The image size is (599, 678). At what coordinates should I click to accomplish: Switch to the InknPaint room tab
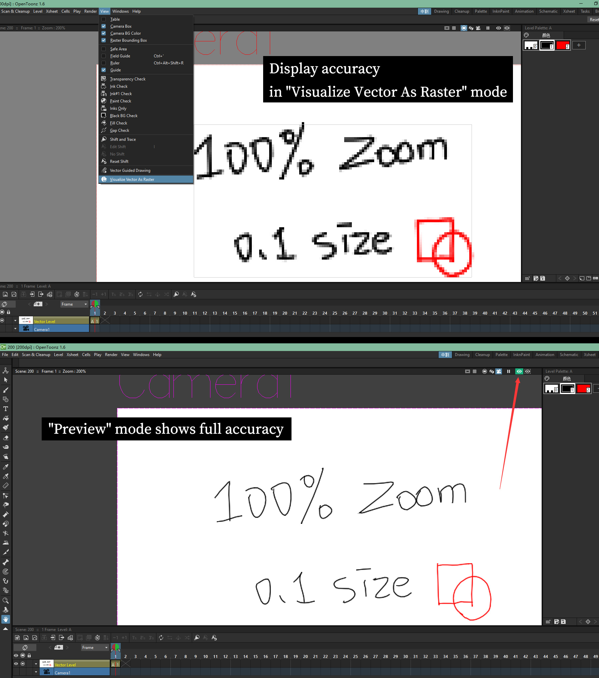(x=521, y=354)
